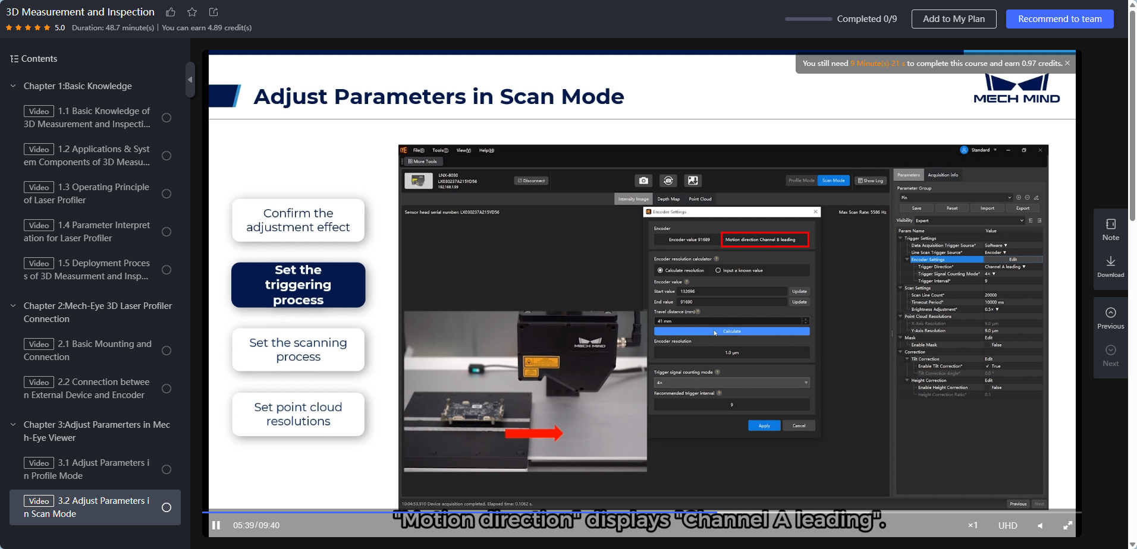Viewport: 1137px width, 549px height.
Task: Toggle completion circle for lesson 1.3
Action: point(167,194)
